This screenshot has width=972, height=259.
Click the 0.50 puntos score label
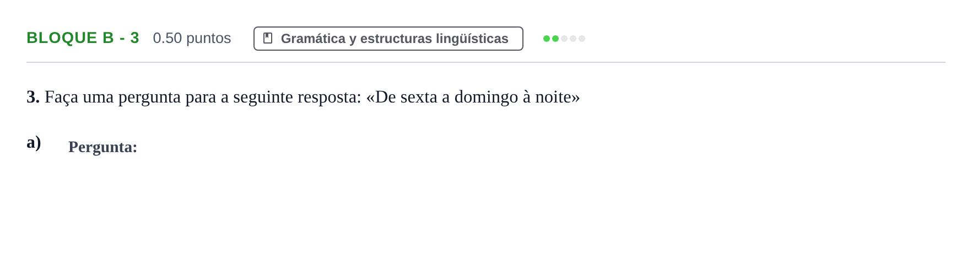tap(192, 38)
